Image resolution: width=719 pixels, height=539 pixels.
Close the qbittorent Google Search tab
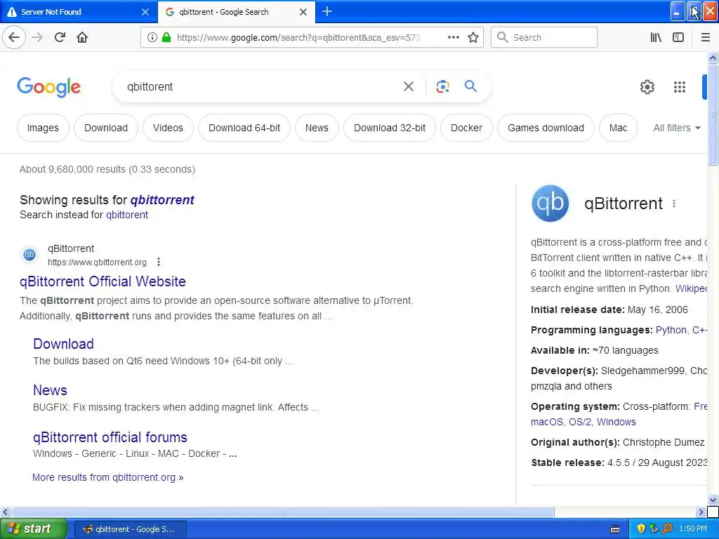tap(303, 12)
